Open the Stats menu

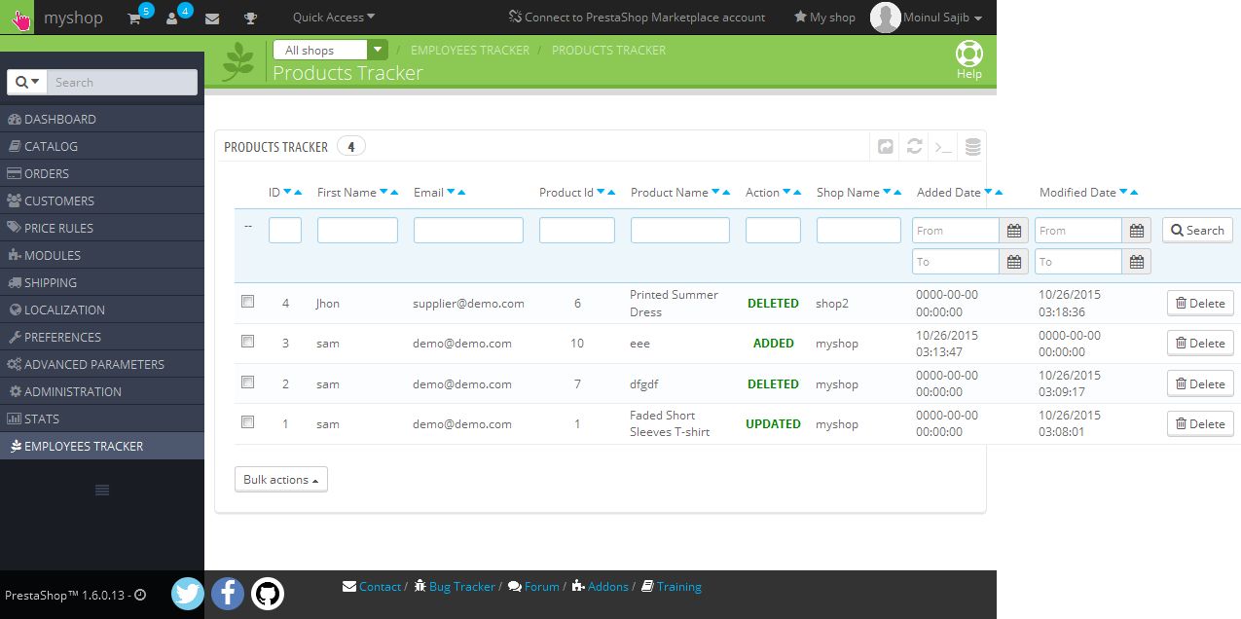click(102, 419)
